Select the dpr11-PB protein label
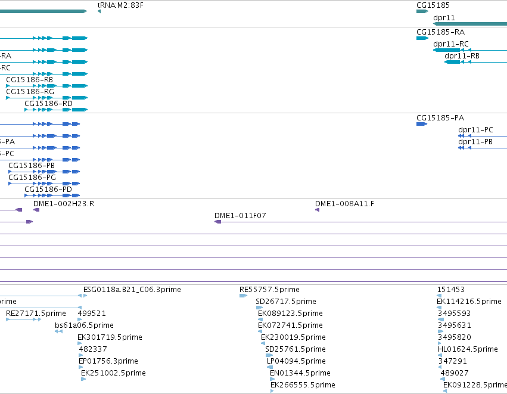The height and width of the screenshot is (394, 507). [x=475, y=142]
